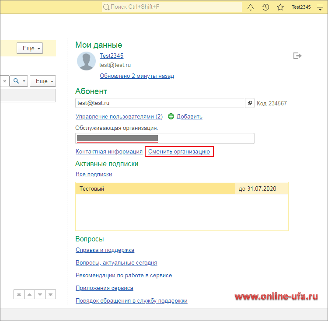The height and width of the screenshot is (321, 328).
Task: Click the logout exit icon
Action: coord(297,56)
